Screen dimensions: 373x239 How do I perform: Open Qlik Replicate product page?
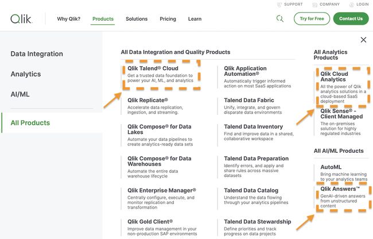coord(147,100)
